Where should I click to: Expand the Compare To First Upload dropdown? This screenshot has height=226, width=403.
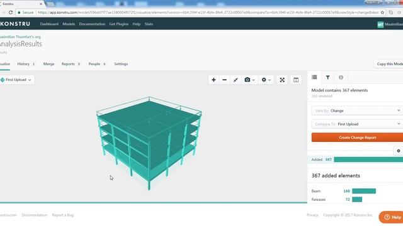[x=357, y=124]
